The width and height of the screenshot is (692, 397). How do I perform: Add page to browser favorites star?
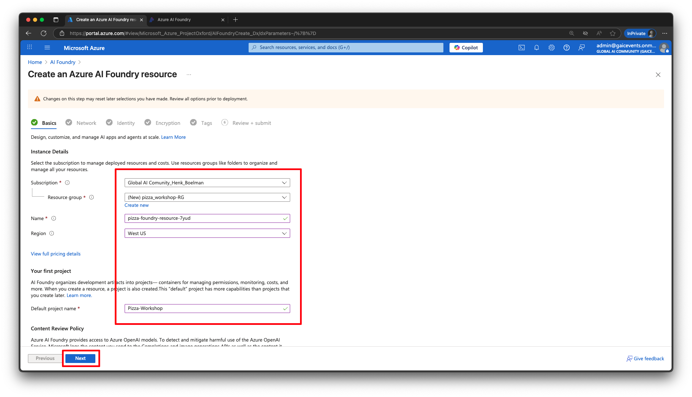[x=613, y=33]
